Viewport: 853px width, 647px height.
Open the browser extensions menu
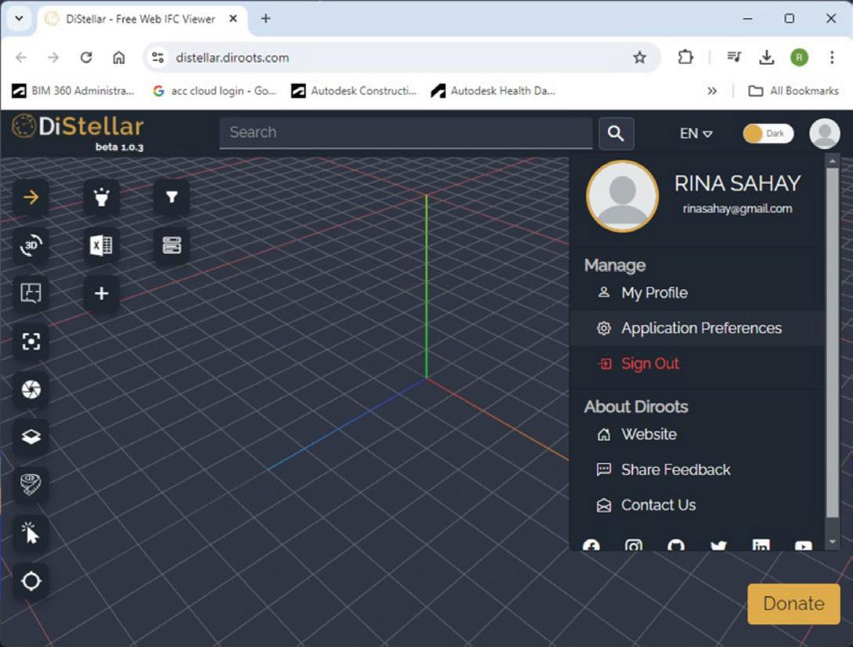click(685, 58)
